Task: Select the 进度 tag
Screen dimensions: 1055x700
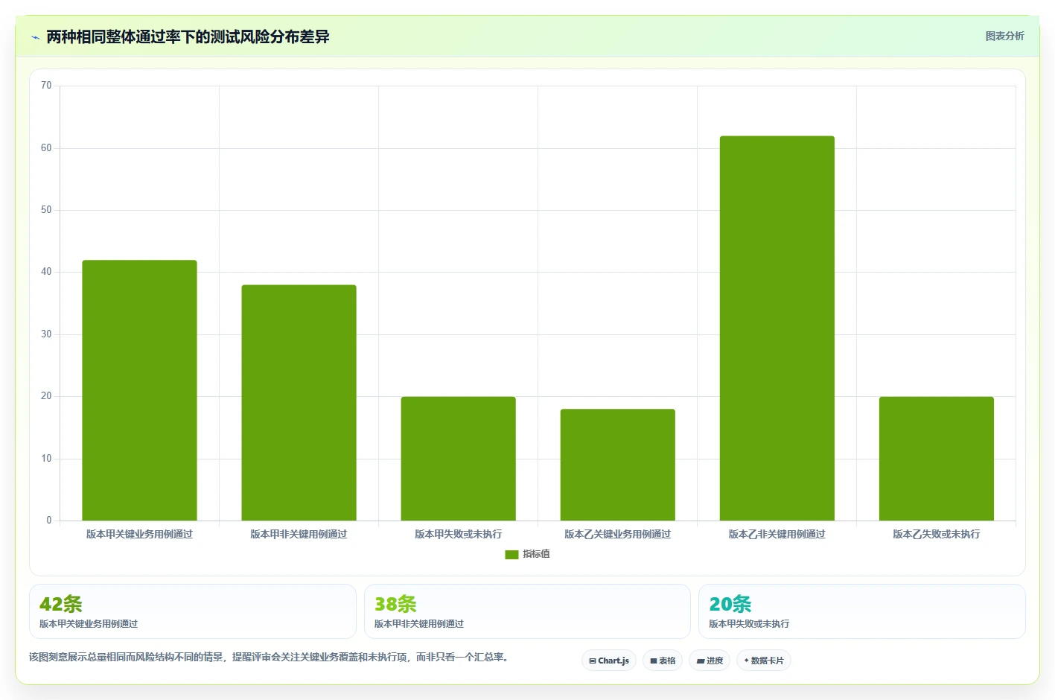Action: 710,661
